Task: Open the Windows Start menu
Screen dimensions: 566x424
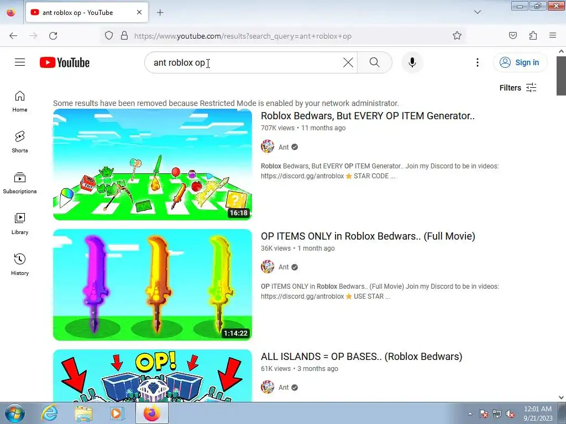Action: pos(14,413)
